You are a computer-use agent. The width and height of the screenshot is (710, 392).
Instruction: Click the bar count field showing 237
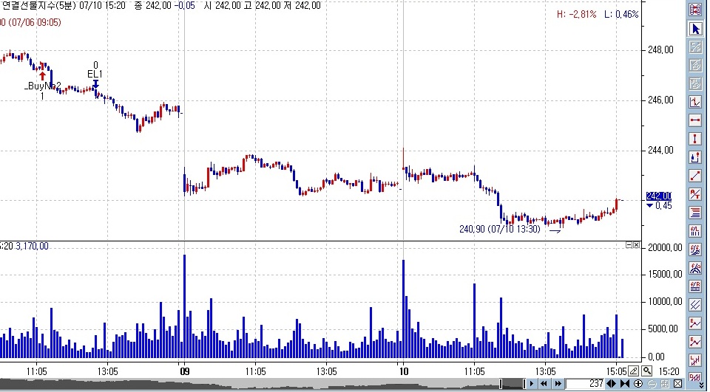click(585, 384)
